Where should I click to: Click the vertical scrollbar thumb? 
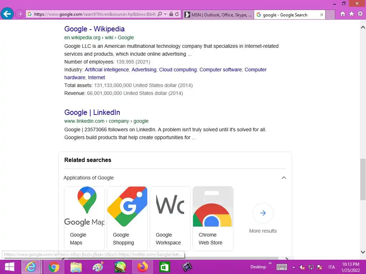click(x=363, y=179)
